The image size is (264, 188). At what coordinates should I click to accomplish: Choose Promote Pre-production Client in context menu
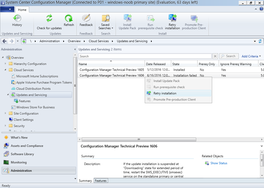(178, 100)
